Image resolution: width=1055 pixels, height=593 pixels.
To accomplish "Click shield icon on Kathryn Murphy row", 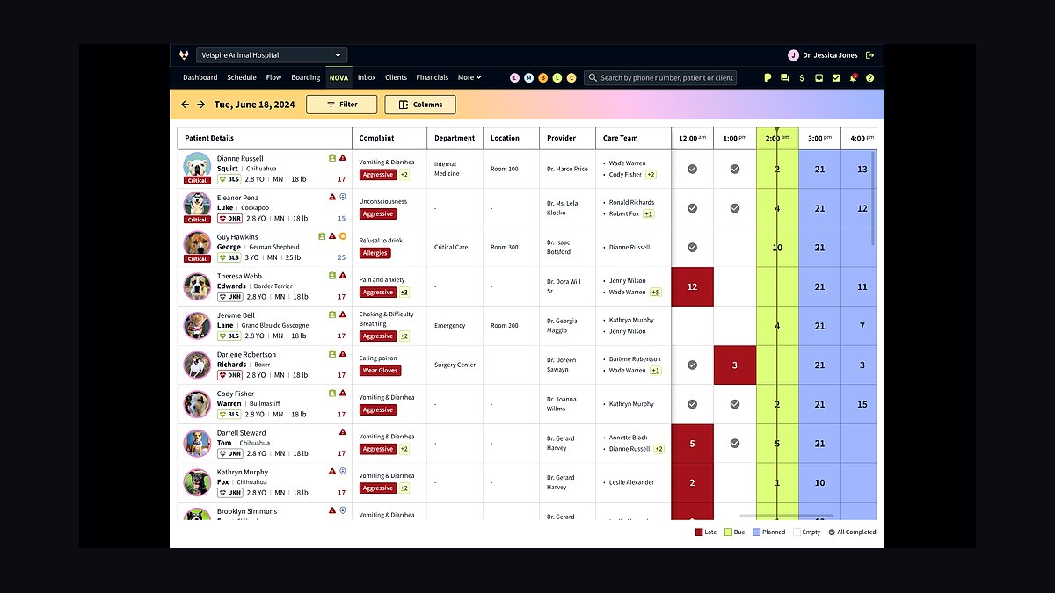I will pyautogui.click(x=343, y=471).
